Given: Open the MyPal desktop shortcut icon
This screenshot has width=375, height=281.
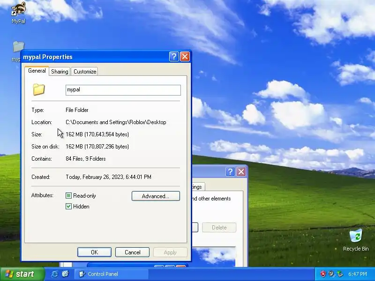Looking at the screenshot, I should click(18, 12).
